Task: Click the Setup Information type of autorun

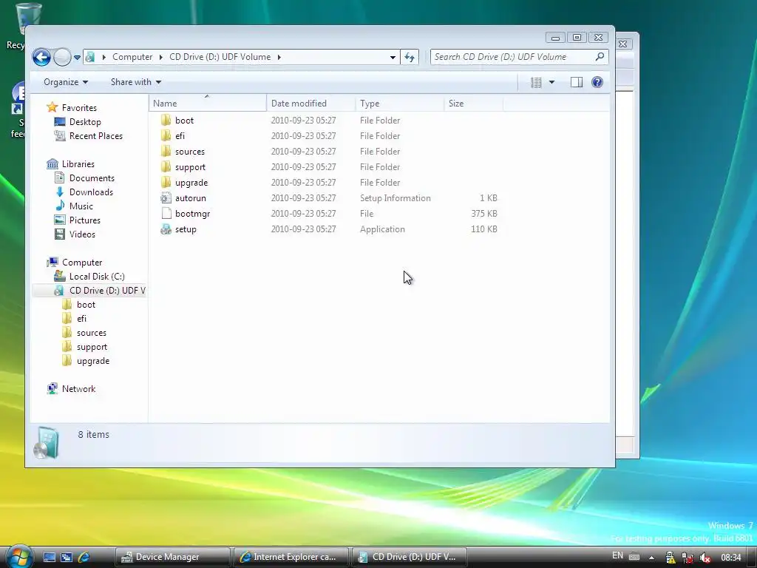Action: click(395, 198)
